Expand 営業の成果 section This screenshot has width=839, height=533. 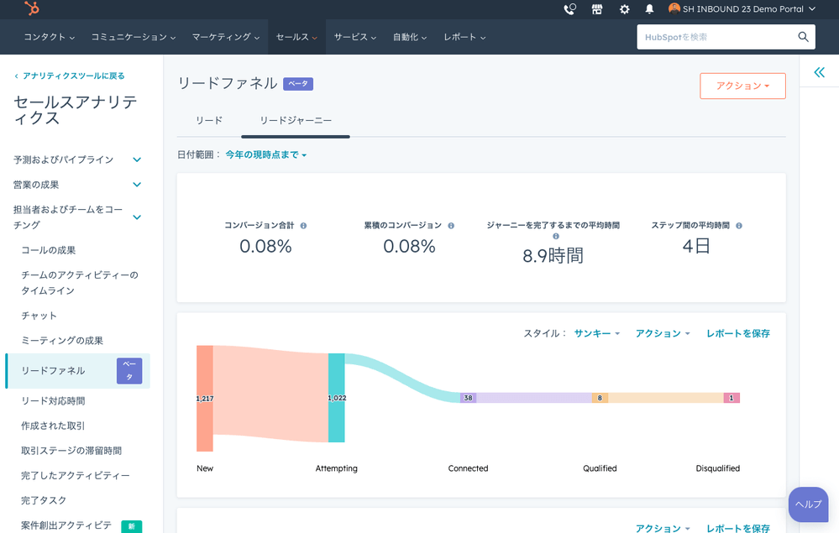(x=137, y=185)
